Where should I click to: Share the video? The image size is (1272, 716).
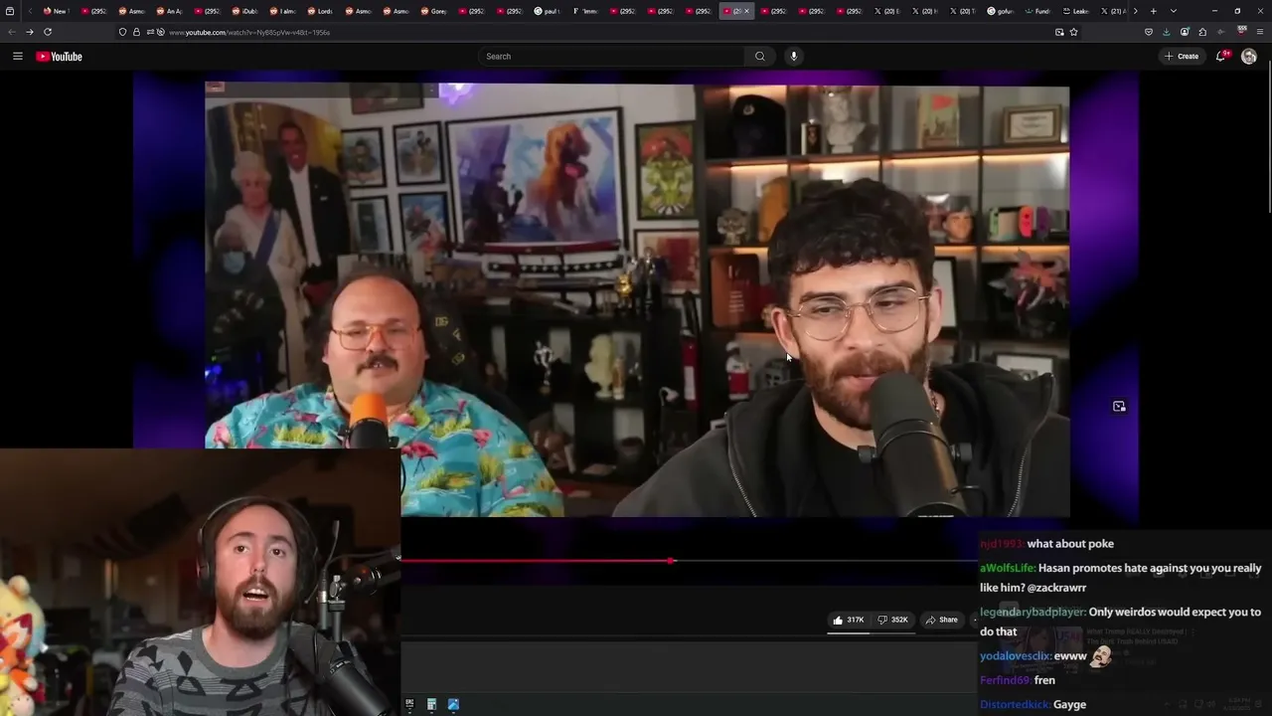click(941, 620)
